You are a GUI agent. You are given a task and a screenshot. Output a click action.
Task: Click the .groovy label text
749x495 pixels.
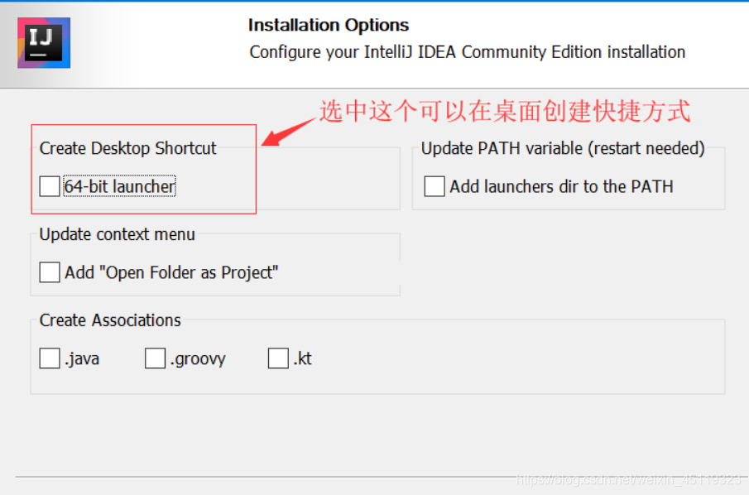(198, 358)
